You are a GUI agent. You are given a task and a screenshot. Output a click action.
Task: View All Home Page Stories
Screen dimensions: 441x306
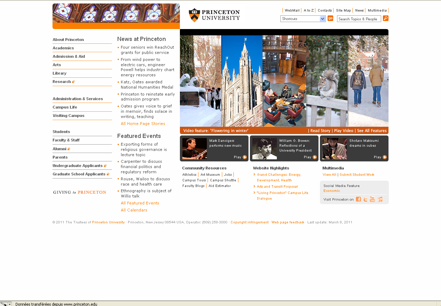pos(143,124)
